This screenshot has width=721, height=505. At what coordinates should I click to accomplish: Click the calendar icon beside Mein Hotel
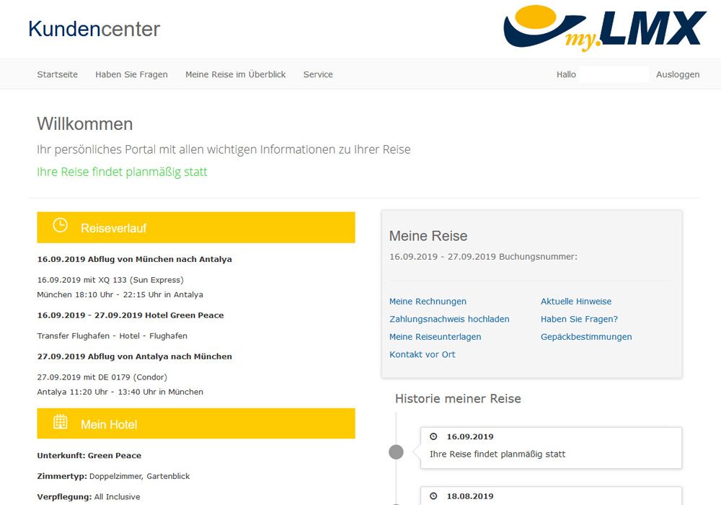click(x=61, y=423)
